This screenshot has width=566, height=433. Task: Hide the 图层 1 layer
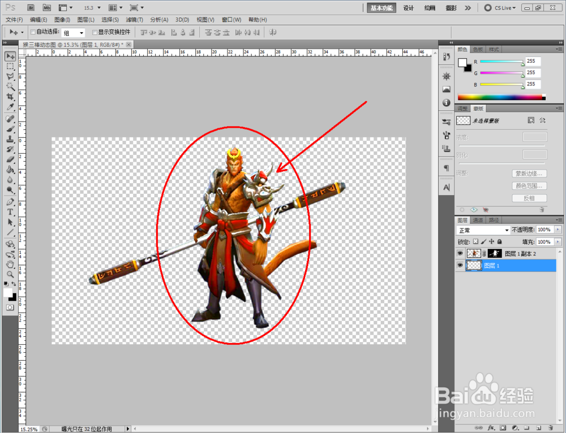coord(460,265)
